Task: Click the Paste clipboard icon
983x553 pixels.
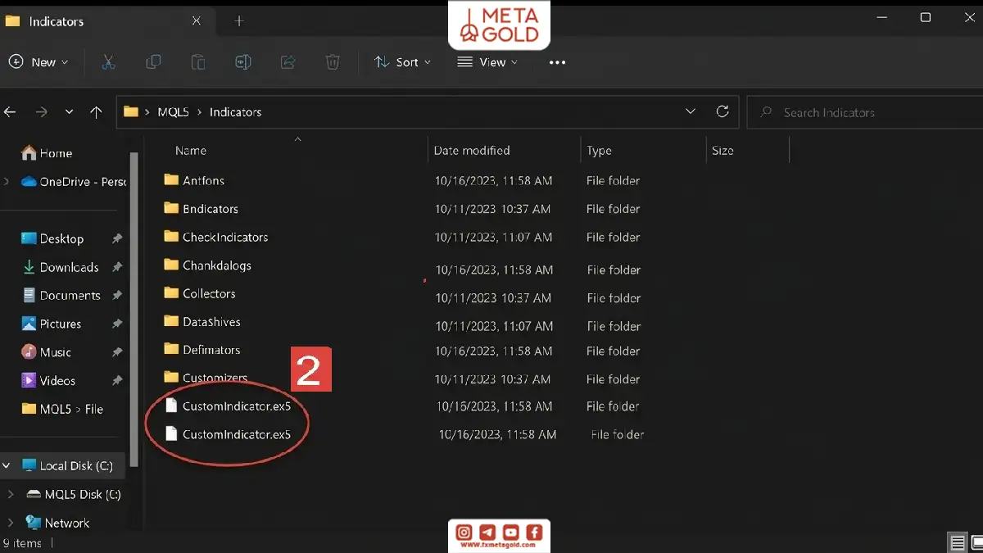Action: pyautogui.click(x=197, y=62)
